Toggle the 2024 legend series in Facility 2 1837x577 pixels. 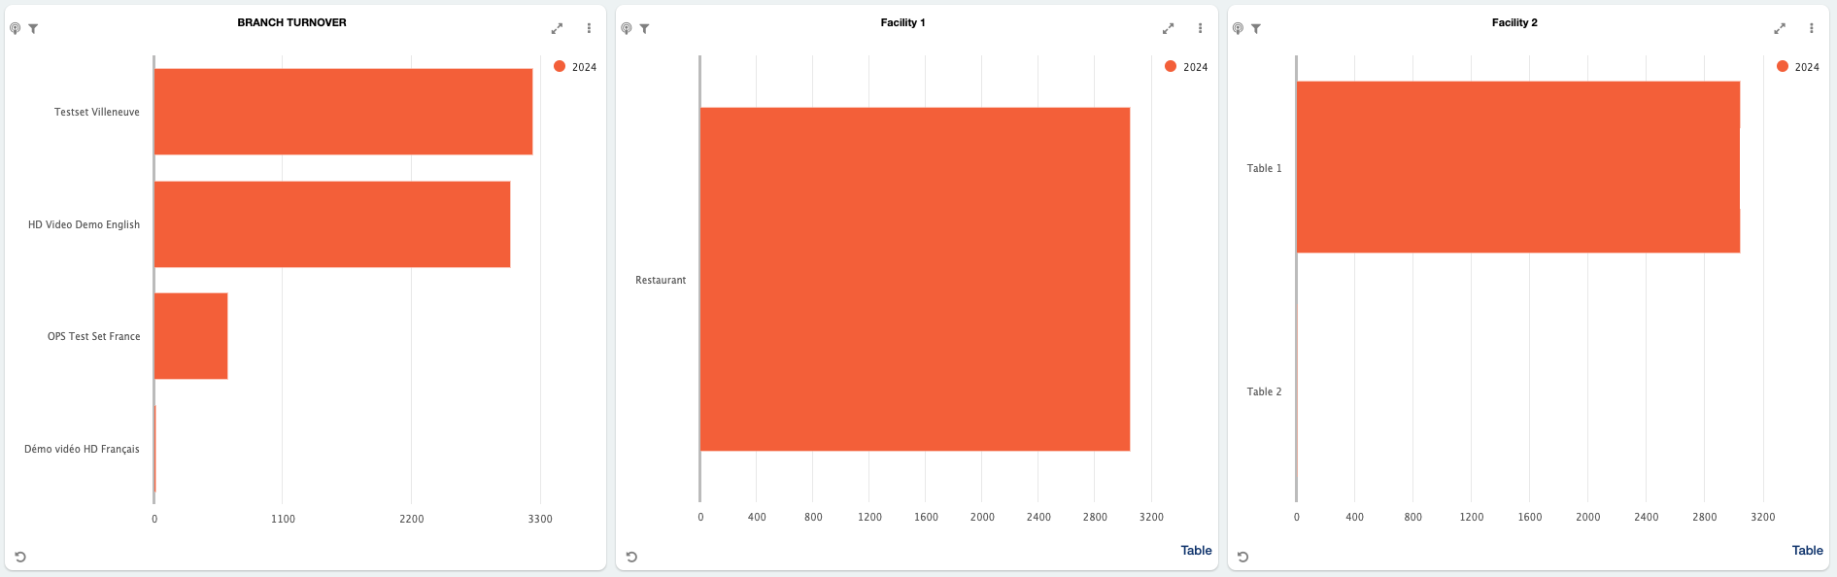click(1798, 66)
